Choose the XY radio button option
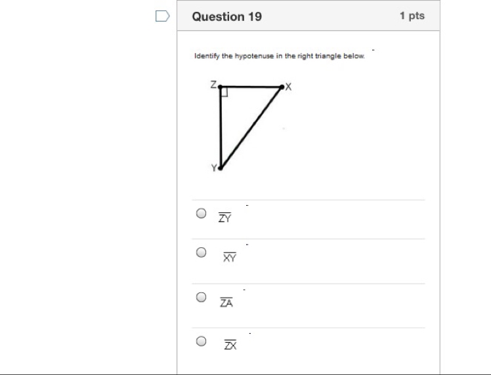 coord(201,252)
